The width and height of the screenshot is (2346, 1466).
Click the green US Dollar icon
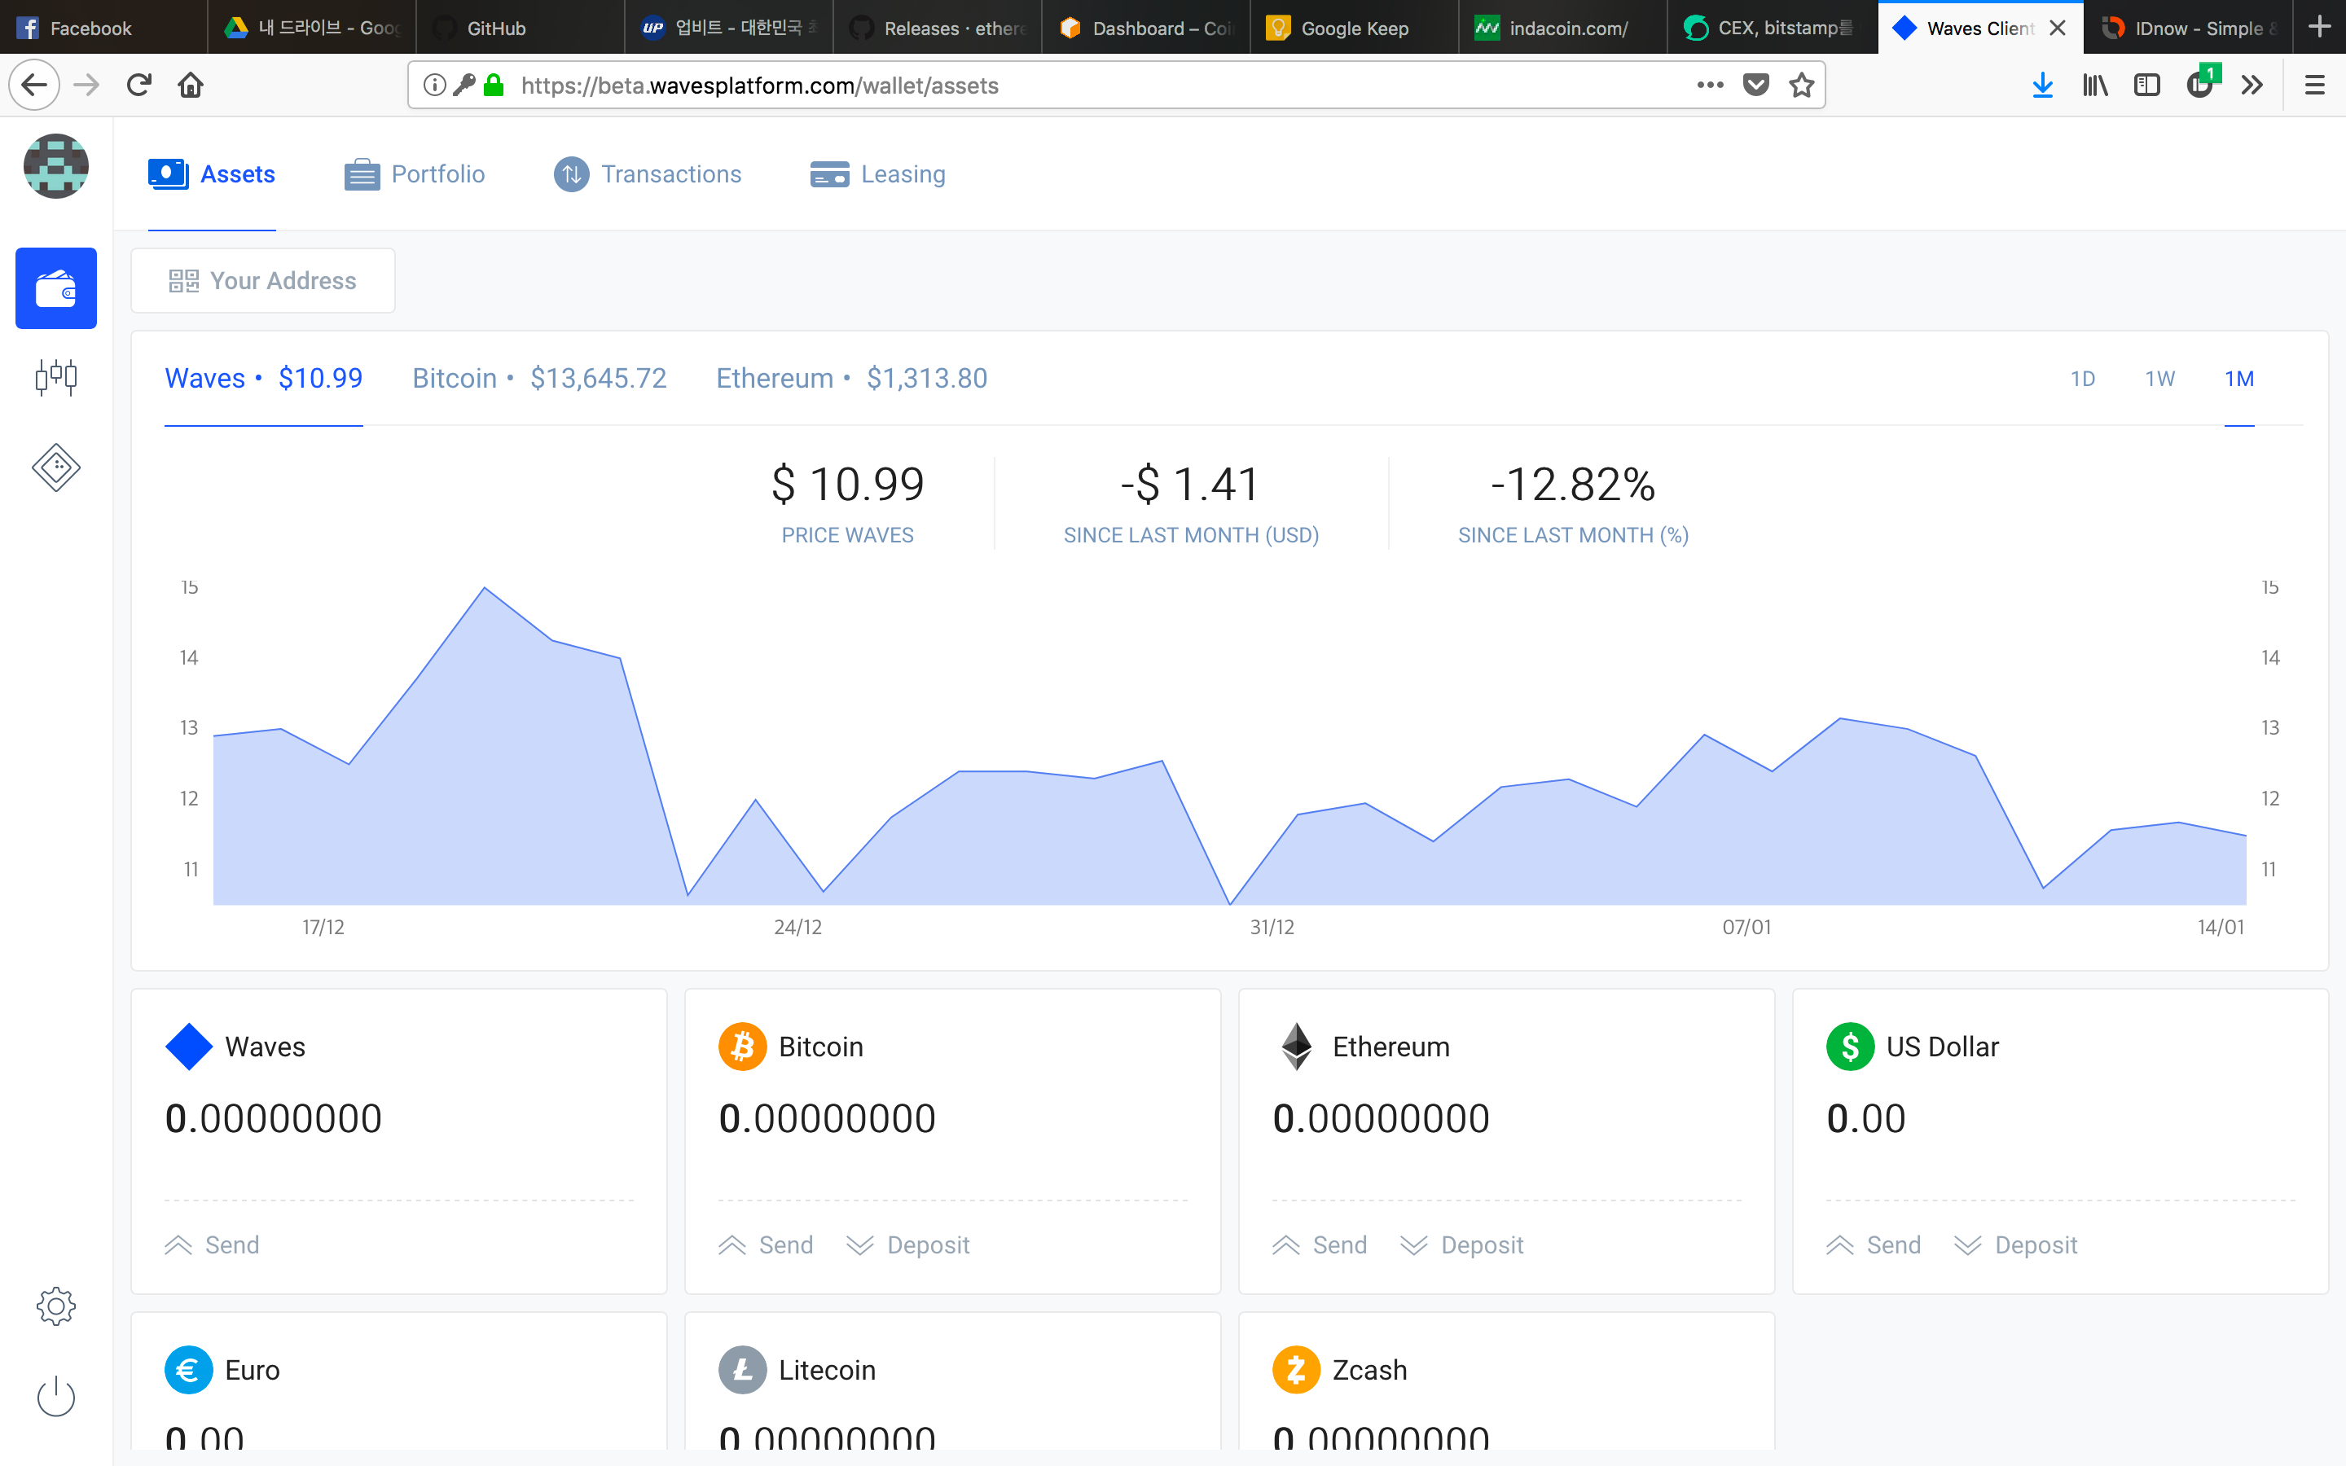click(1850, 1047)
